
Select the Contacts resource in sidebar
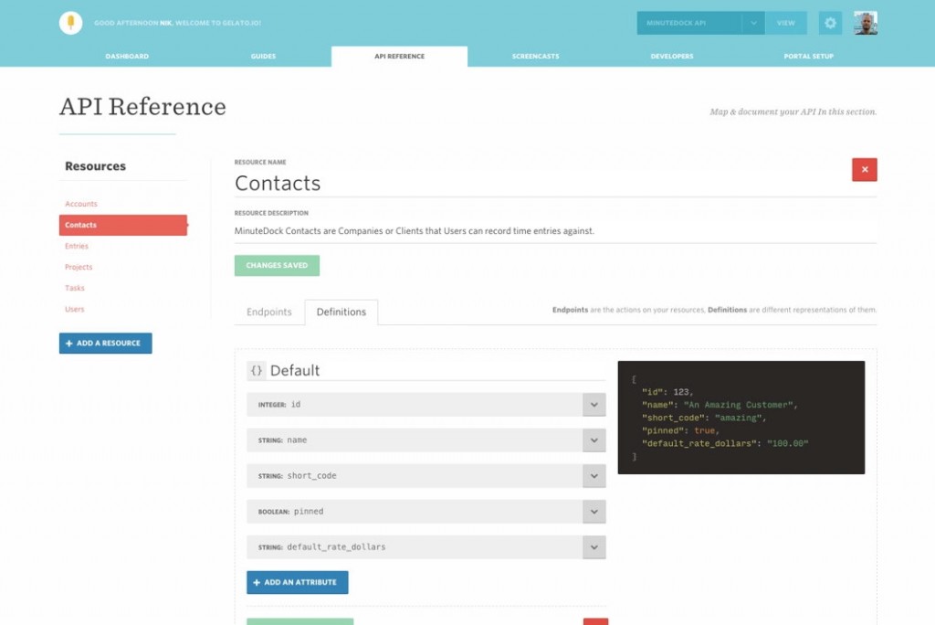tap(123, 225)
